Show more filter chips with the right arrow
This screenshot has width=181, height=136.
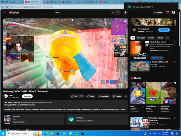tap(173, 38)
